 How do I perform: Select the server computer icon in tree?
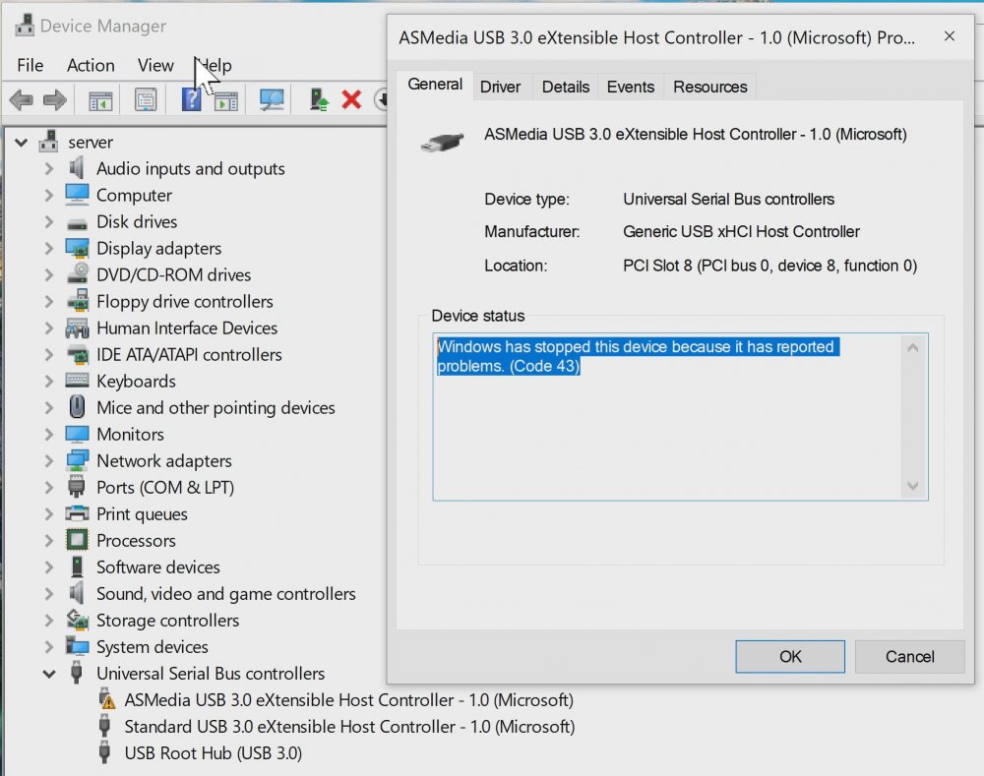click(48, 142)
